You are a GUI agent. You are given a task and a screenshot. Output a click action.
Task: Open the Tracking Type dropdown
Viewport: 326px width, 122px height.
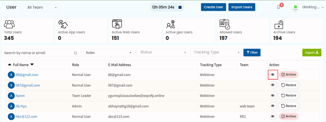(216, 53)
